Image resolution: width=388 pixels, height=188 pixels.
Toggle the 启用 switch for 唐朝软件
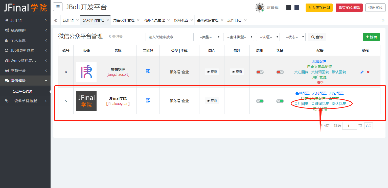[260, 72]
